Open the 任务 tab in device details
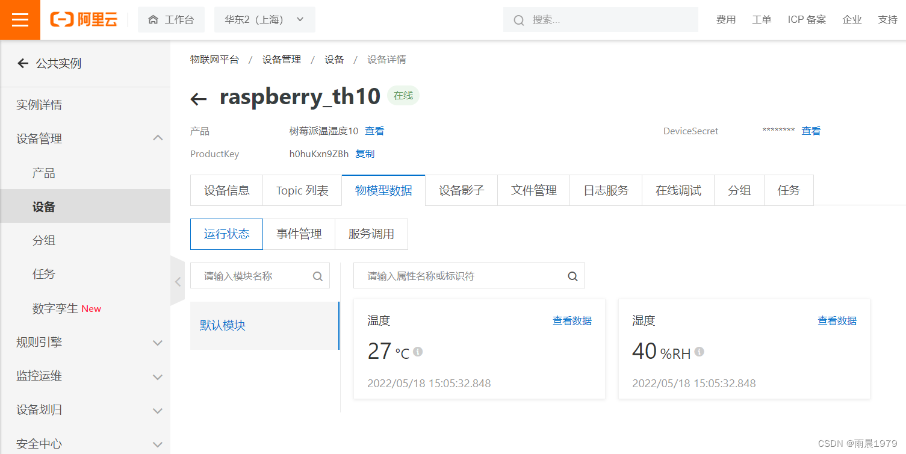Viewport: 906px width, 454px height. 789,190
